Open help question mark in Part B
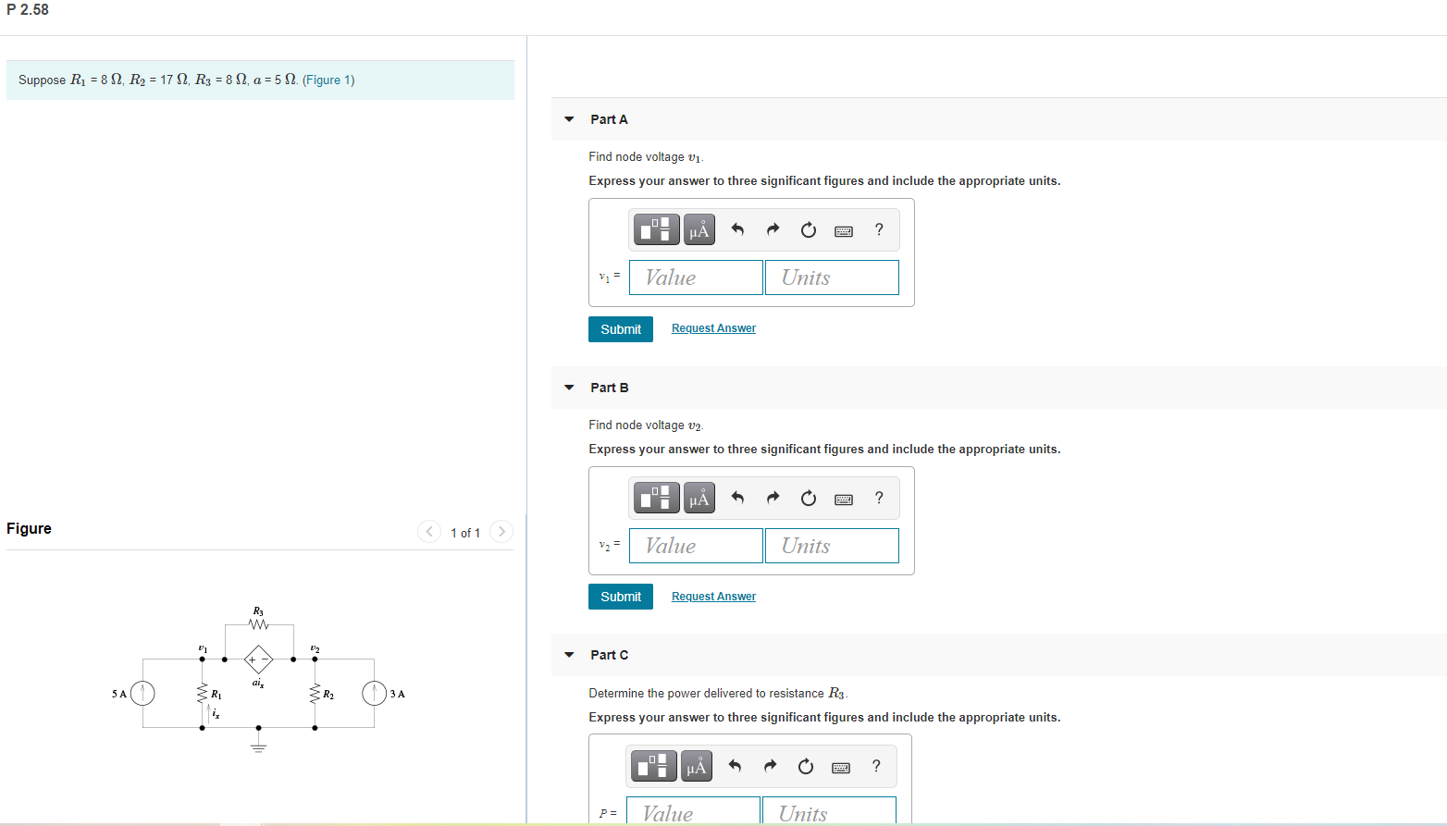 (x=879, y=498)
